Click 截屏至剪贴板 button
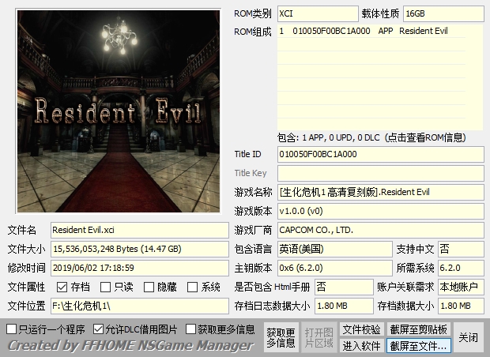This screenshot has width=490, height=357. pyautogui.click(x=419, y=329)
